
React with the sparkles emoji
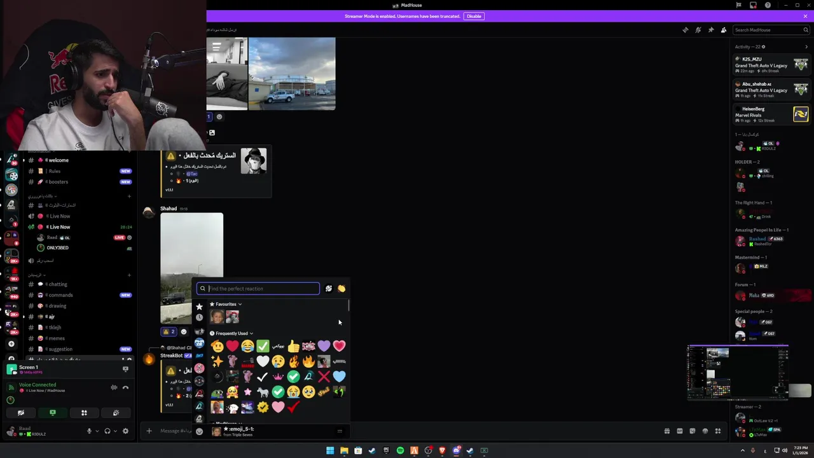pos(217,361)
